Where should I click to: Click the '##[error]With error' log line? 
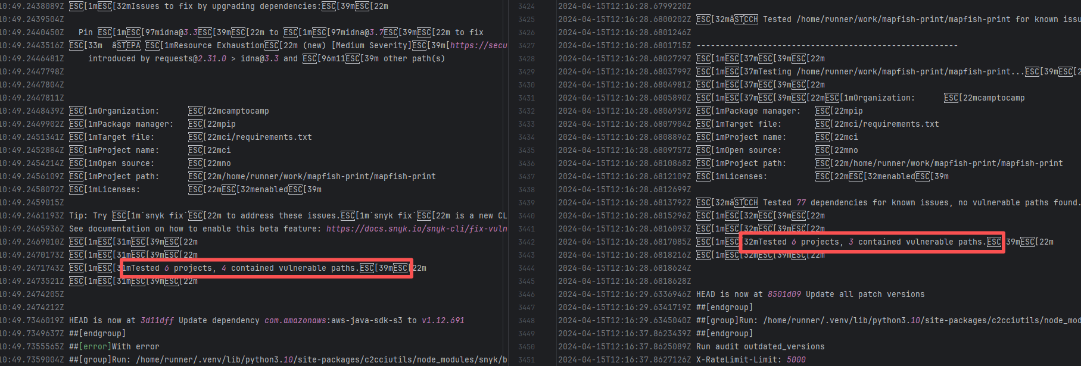(114, 347)
